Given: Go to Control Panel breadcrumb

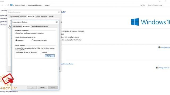Looking at the screenshot, I should click(20, 5).
